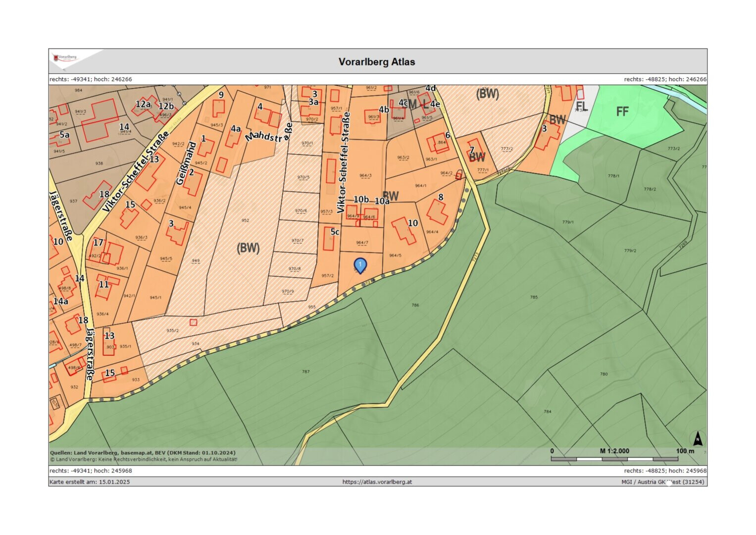Click the Vorarlberg Atlas title
The image size is (756, 535).
coord(377,62)
